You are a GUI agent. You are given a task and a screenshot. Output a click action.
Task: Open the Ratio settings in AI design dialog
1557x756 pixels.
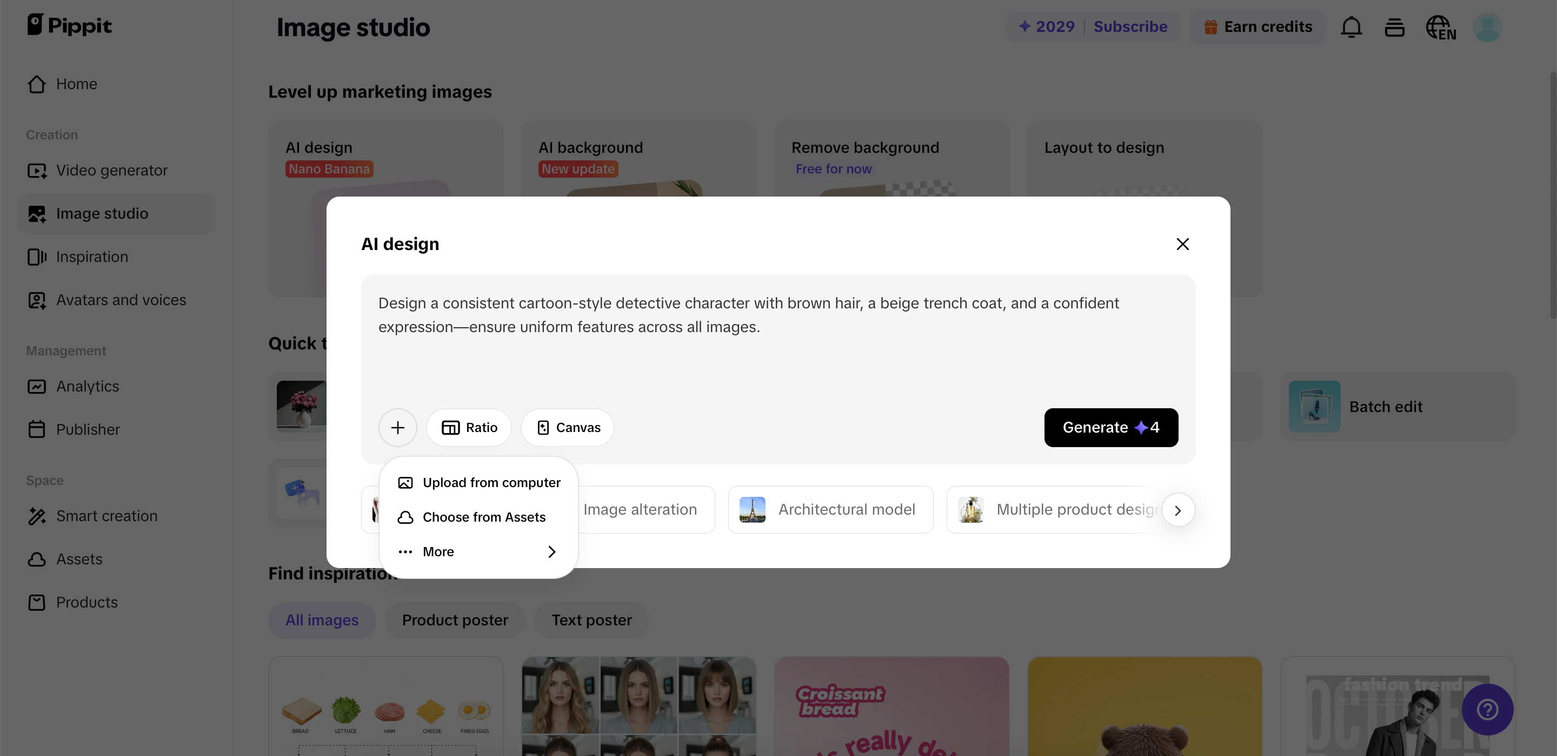coord(469,428)
